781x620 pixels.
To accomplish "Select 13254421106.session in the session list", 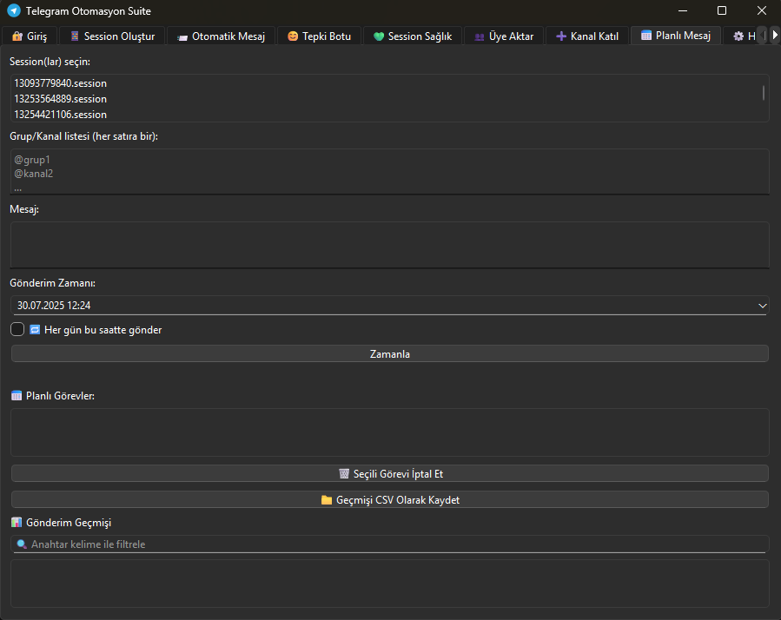I will (x=387, y=114).
